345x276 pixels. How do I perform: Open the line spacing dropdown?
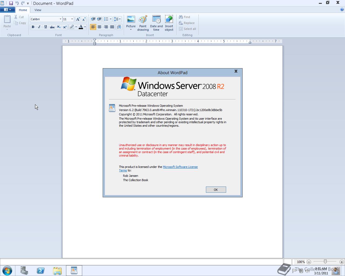(117, 19)
